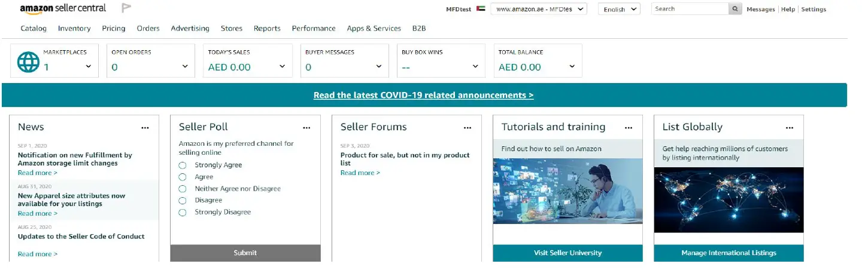Select the Disagree radio option
Screen dimensions: 862x276
click(x=183, y=201)
